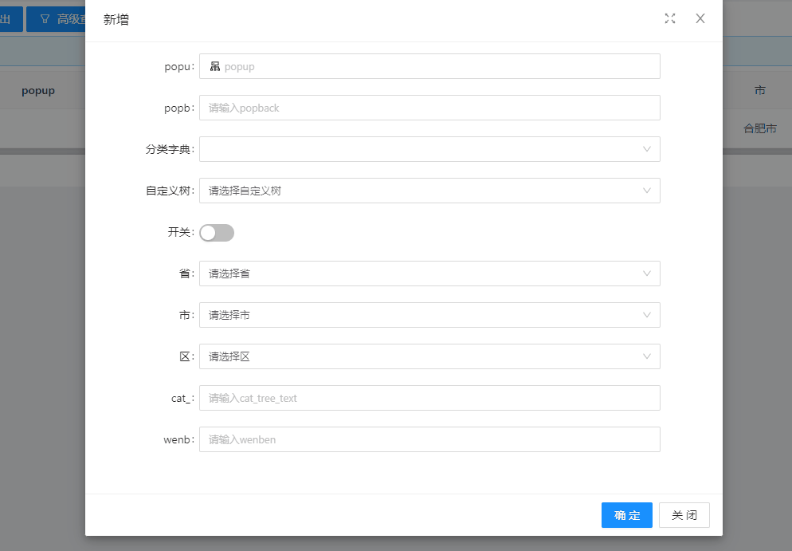Close the 新增 dialog with X icon
The height and width of the screenshot is (551, 792).
pos(700,18)
